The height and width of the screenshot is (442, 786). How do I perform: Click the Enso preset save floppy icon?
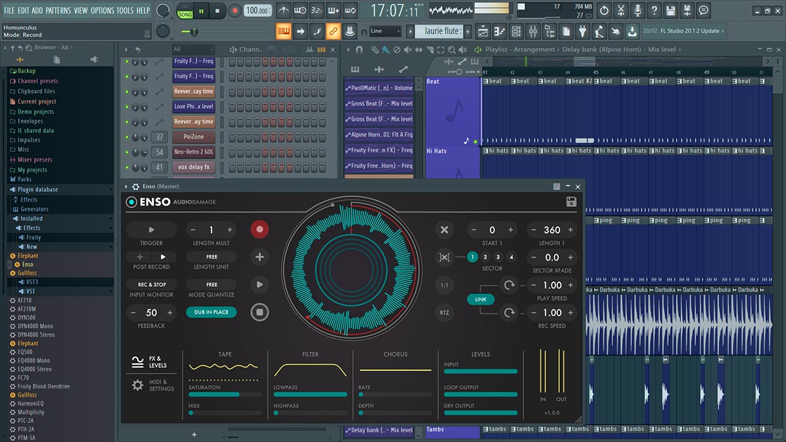coord(571,202)
